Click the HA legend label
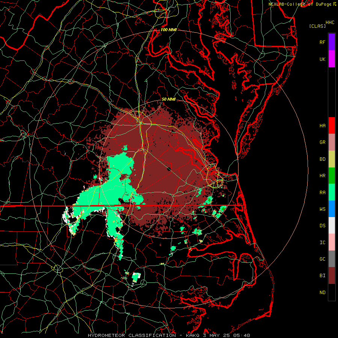Screen dimensions: 338x338 click(x=322, y=125)
